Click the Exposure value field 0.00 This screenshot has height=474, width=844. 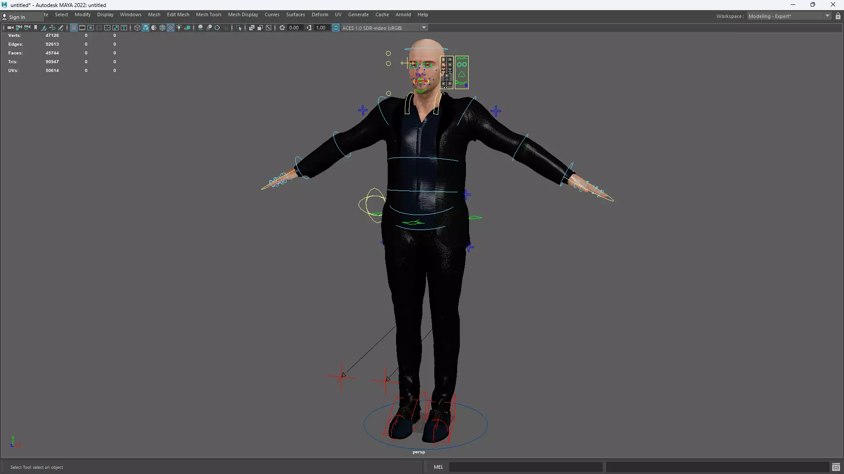pyautogui.click(x=294, y=28)
